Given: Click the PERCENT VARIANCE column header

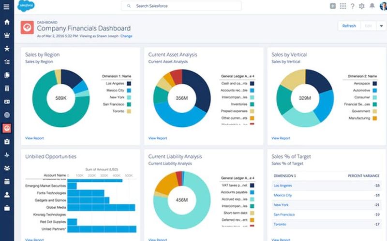Looking at the screenshot, I should (x=364, y=176).
